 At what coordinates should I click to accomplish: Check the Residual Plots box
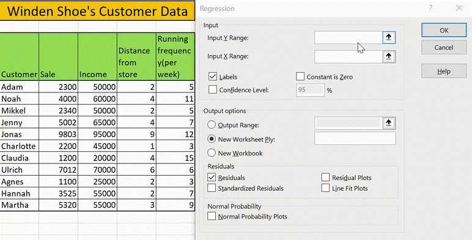(x=325, y=178)
